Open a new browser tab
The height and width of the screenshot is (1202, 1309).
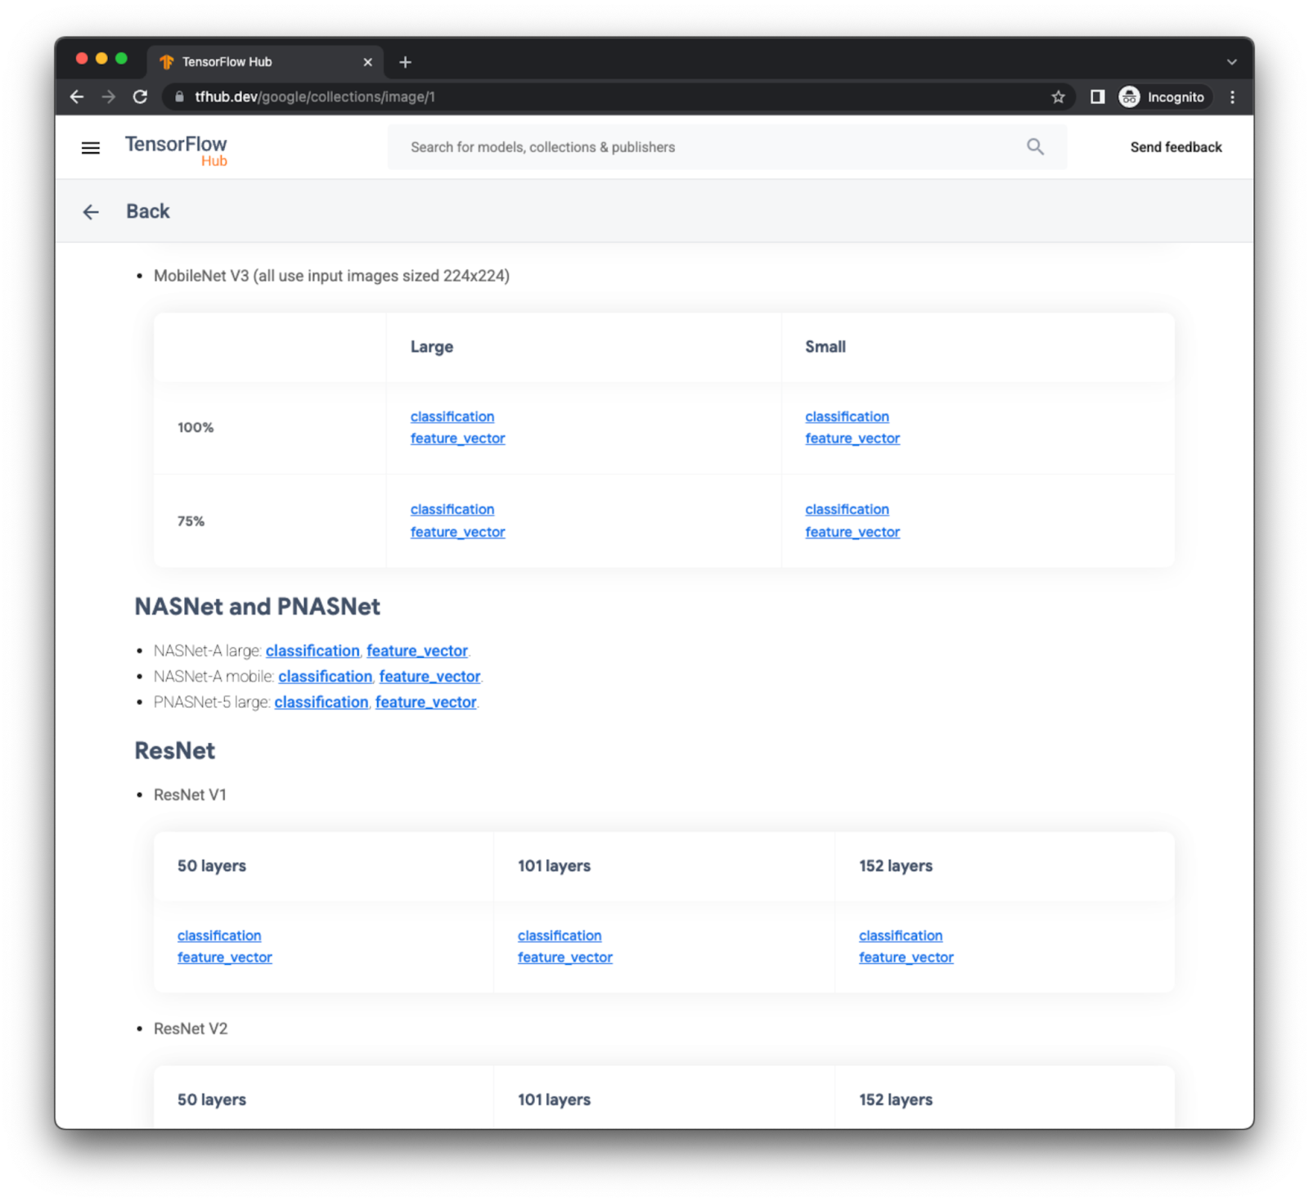(405, 61)
